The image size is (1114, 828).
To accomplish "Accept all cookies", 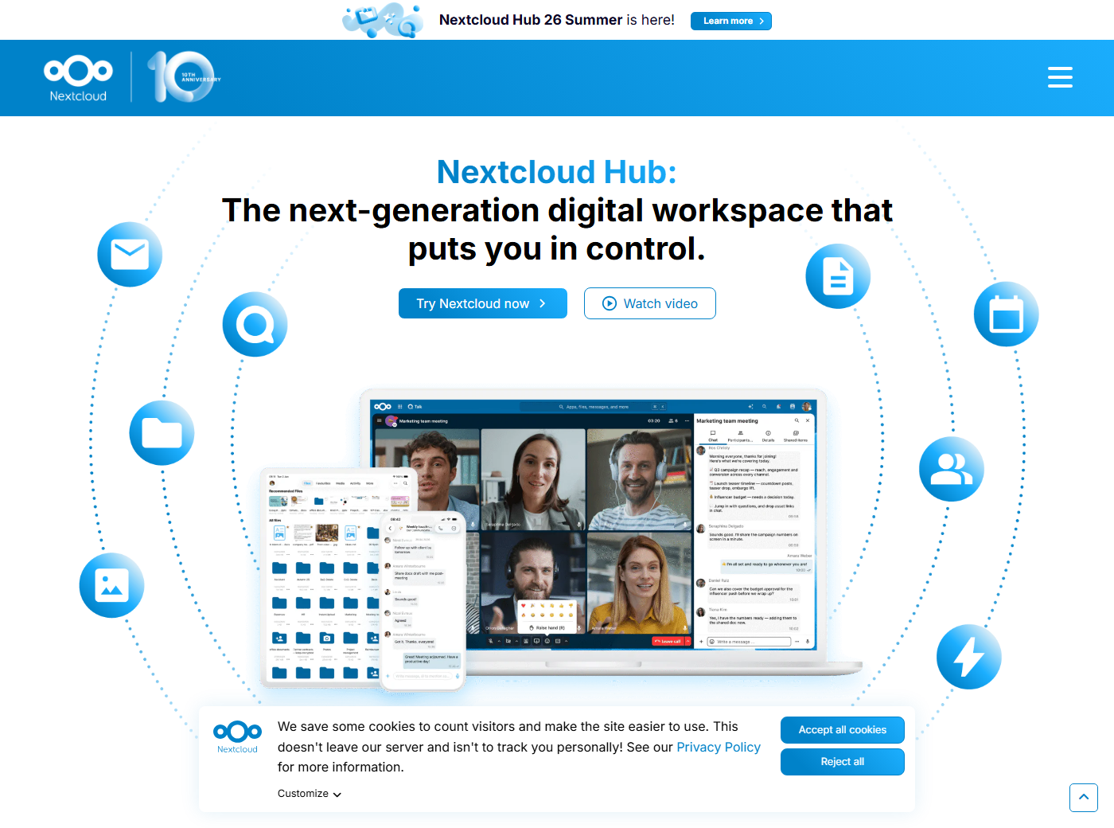I will click(x=843, y=730).
